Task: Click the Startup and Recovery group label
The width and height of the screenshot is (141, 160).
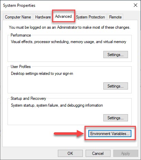Action: (28, 98)
